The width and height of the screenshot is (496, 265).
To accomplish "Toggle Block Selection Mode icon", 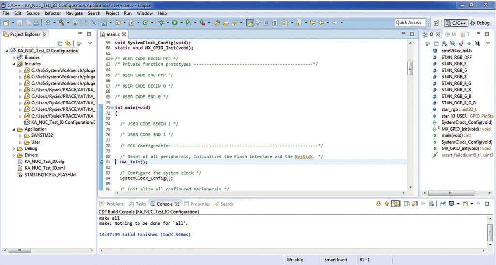I will pyautogui.click(x=266, y=23).
